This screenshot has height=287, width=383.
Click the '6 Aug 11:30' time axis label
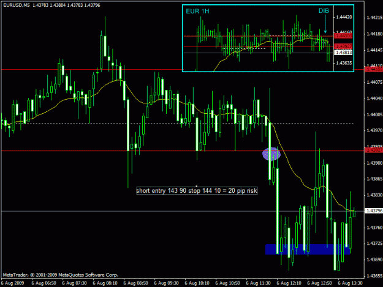tap(258, 283)
